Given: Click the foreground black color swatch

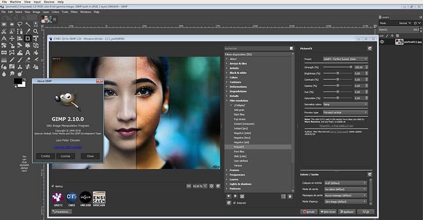Looking at the screenshot, I should pos(18,81).
